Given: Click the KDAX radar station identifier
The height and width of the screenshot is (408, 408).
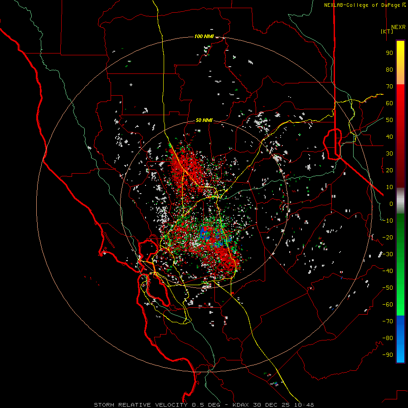Looking at the screenshot, I should click(241, 405).
